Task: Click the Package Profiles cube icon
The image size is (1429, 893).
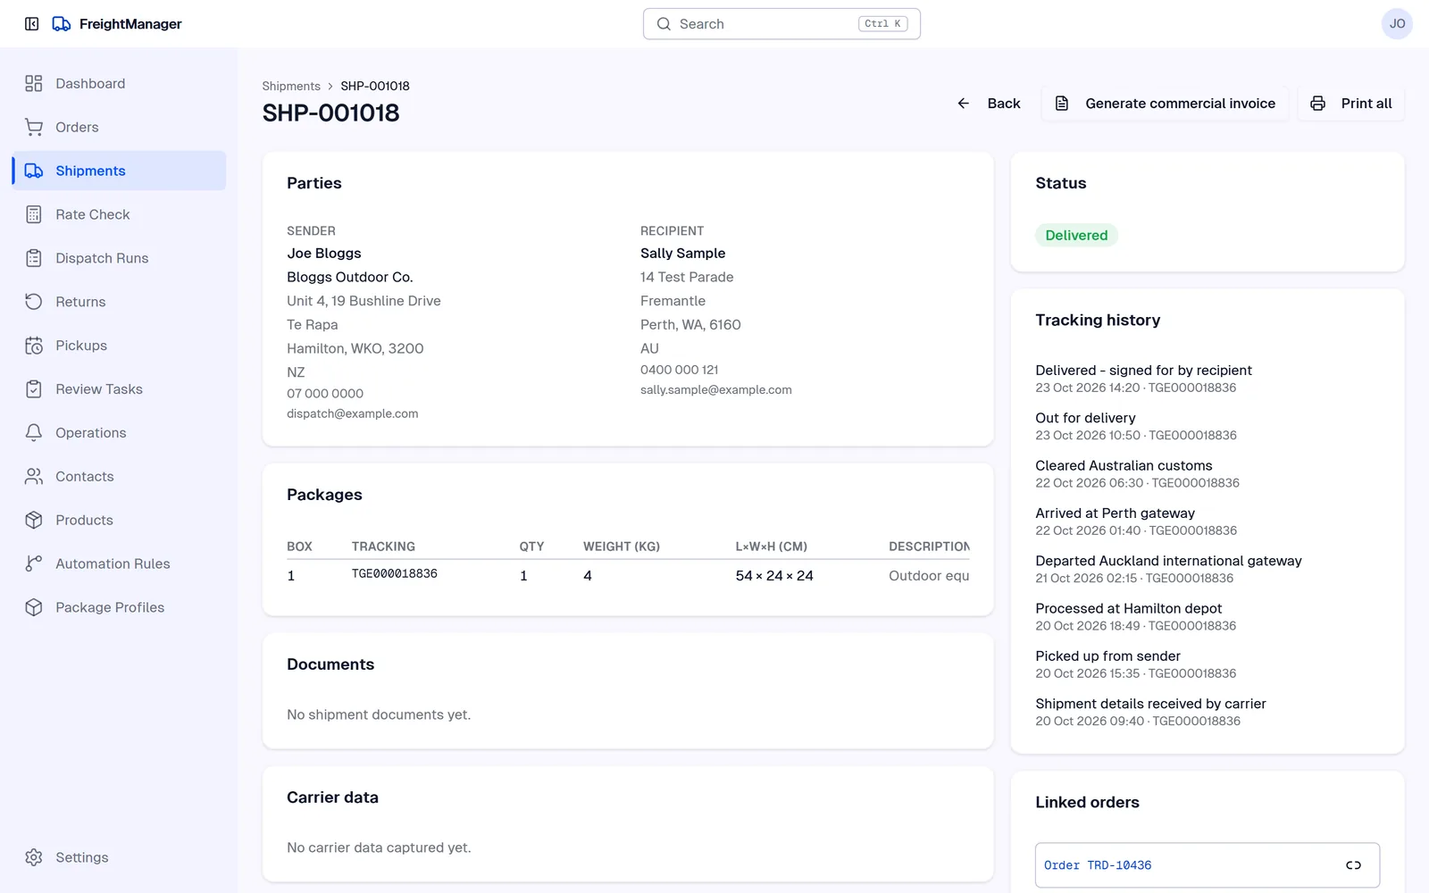Action: point(34,607)
